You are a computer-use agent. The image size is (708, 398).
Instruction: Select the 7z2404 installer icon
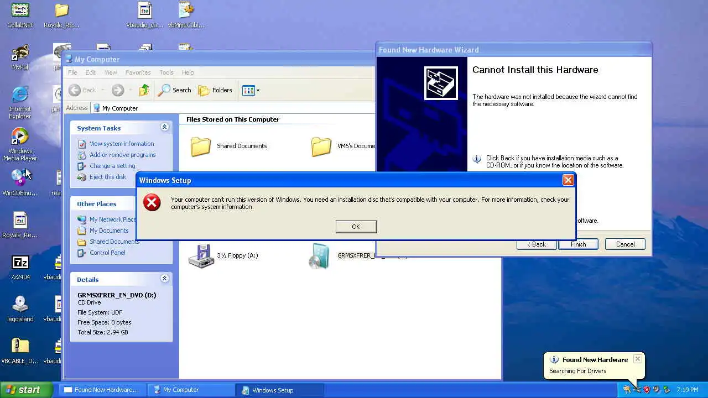tap(20, 267)
